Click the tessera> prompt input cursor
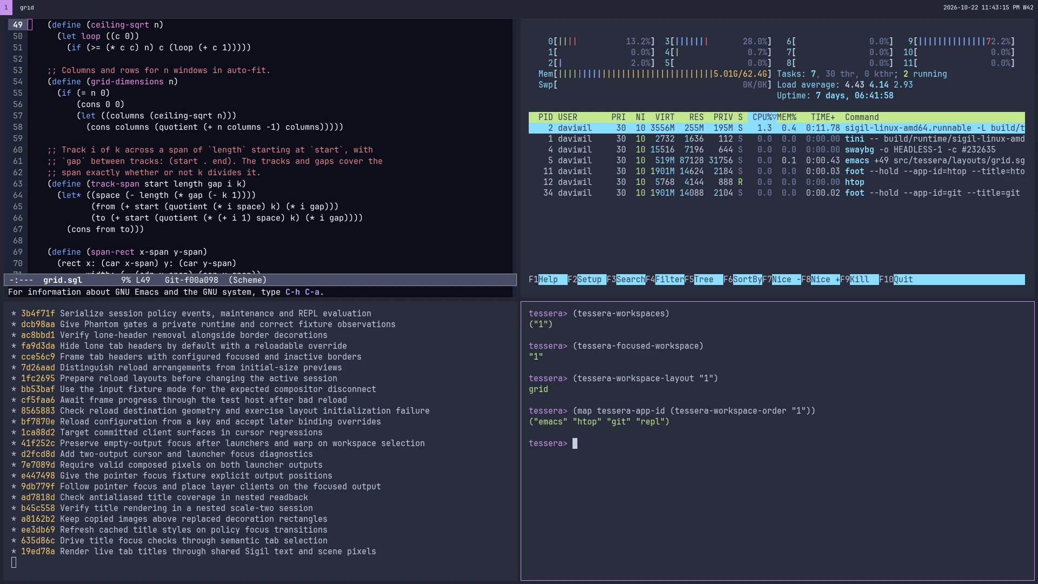1038x584 pixels. pyautogui.click(x=575, y=443)
